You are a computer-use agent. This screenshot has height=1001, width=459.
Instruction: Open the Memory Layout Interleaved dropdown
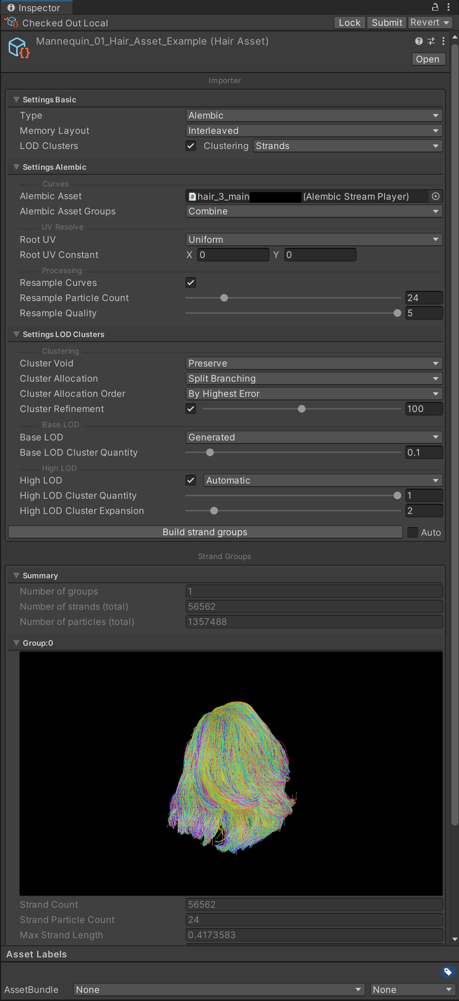(314, 131)
